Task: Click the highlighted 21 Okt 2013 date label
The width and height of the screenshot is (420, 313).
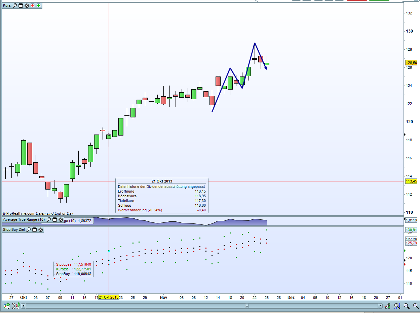Action: pos(109,298)
